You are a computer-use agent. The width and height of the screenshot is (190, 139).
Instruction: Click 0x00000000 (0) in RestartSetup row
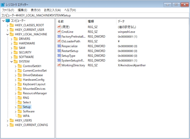pyautogui.click(x=128, y=51)
